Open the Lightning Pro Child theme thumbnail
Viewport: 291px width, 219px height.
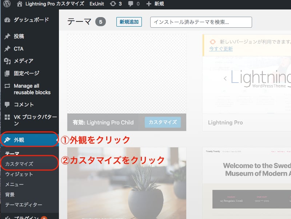[x=127, y=74]
